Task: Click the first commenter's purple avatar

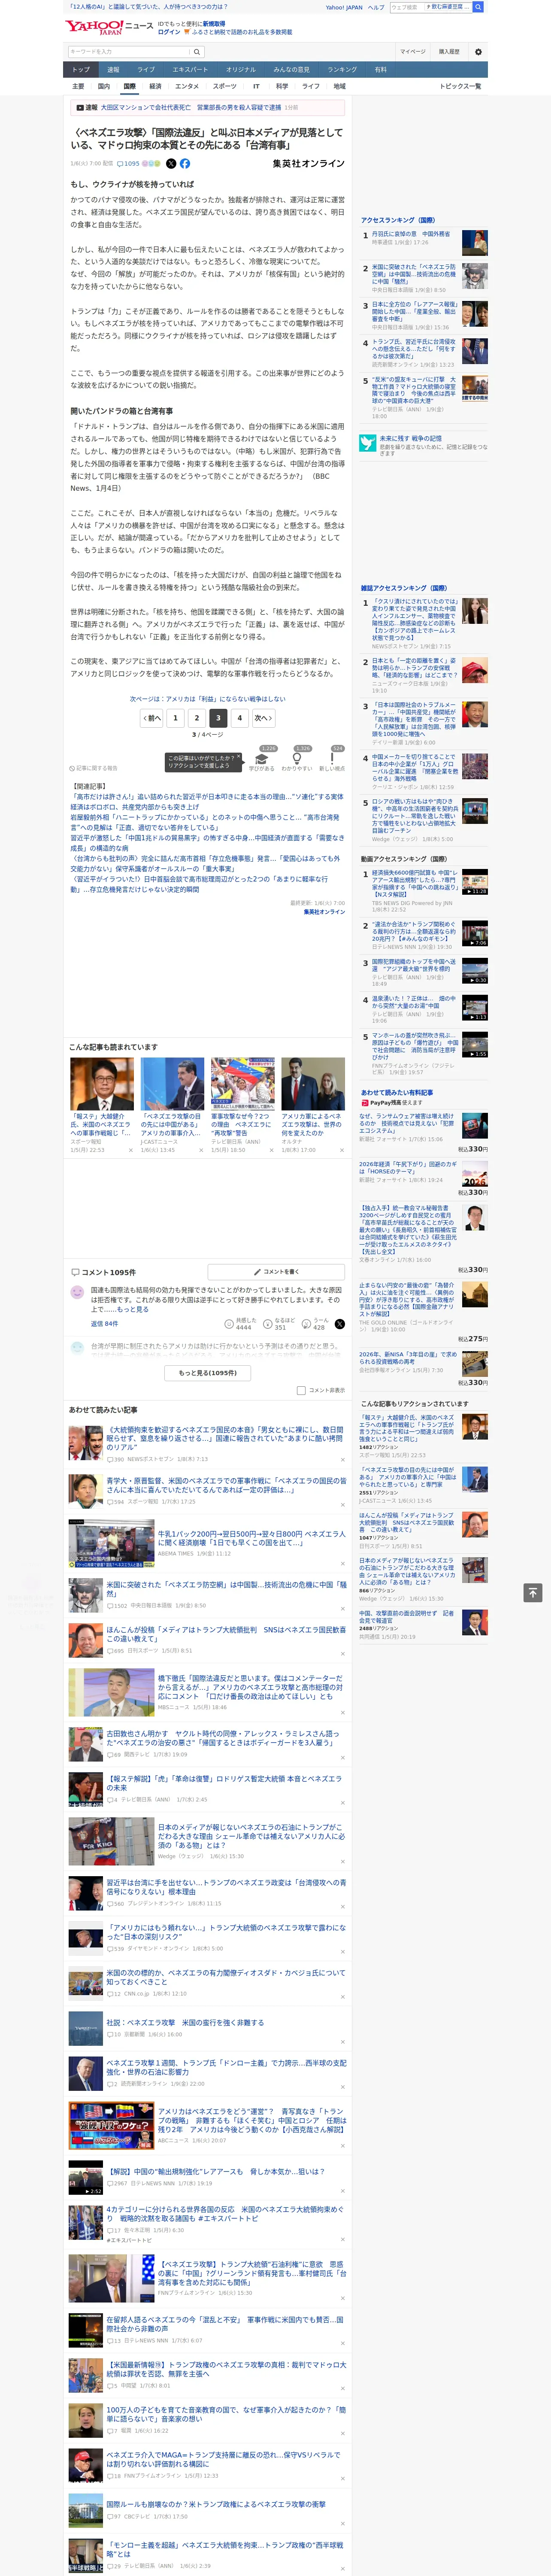Action: [77, 1292]
